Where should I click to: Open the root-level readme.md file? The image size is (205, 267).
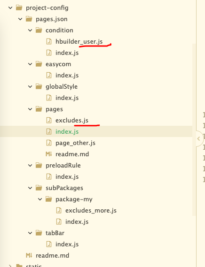(52, 255)
